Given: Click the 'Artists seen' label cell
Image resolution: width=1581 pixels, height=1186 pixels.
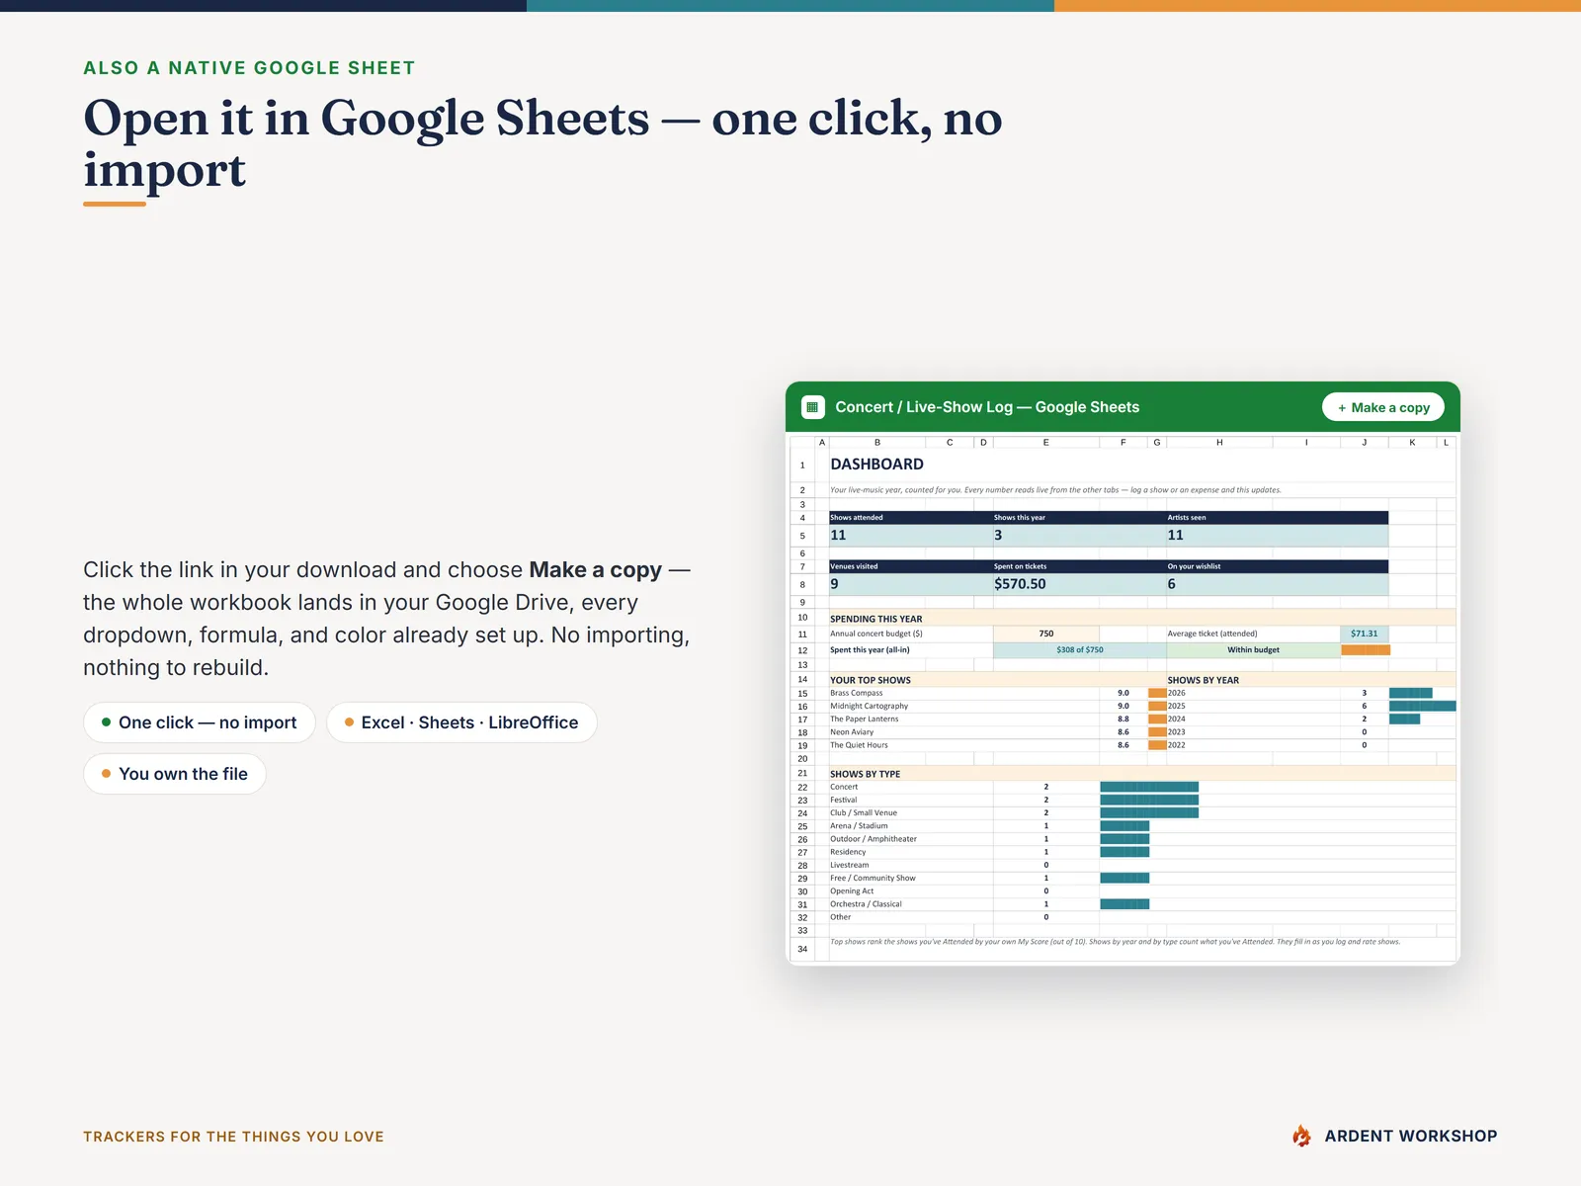Looking at the screenshot, I should 1277,518.
